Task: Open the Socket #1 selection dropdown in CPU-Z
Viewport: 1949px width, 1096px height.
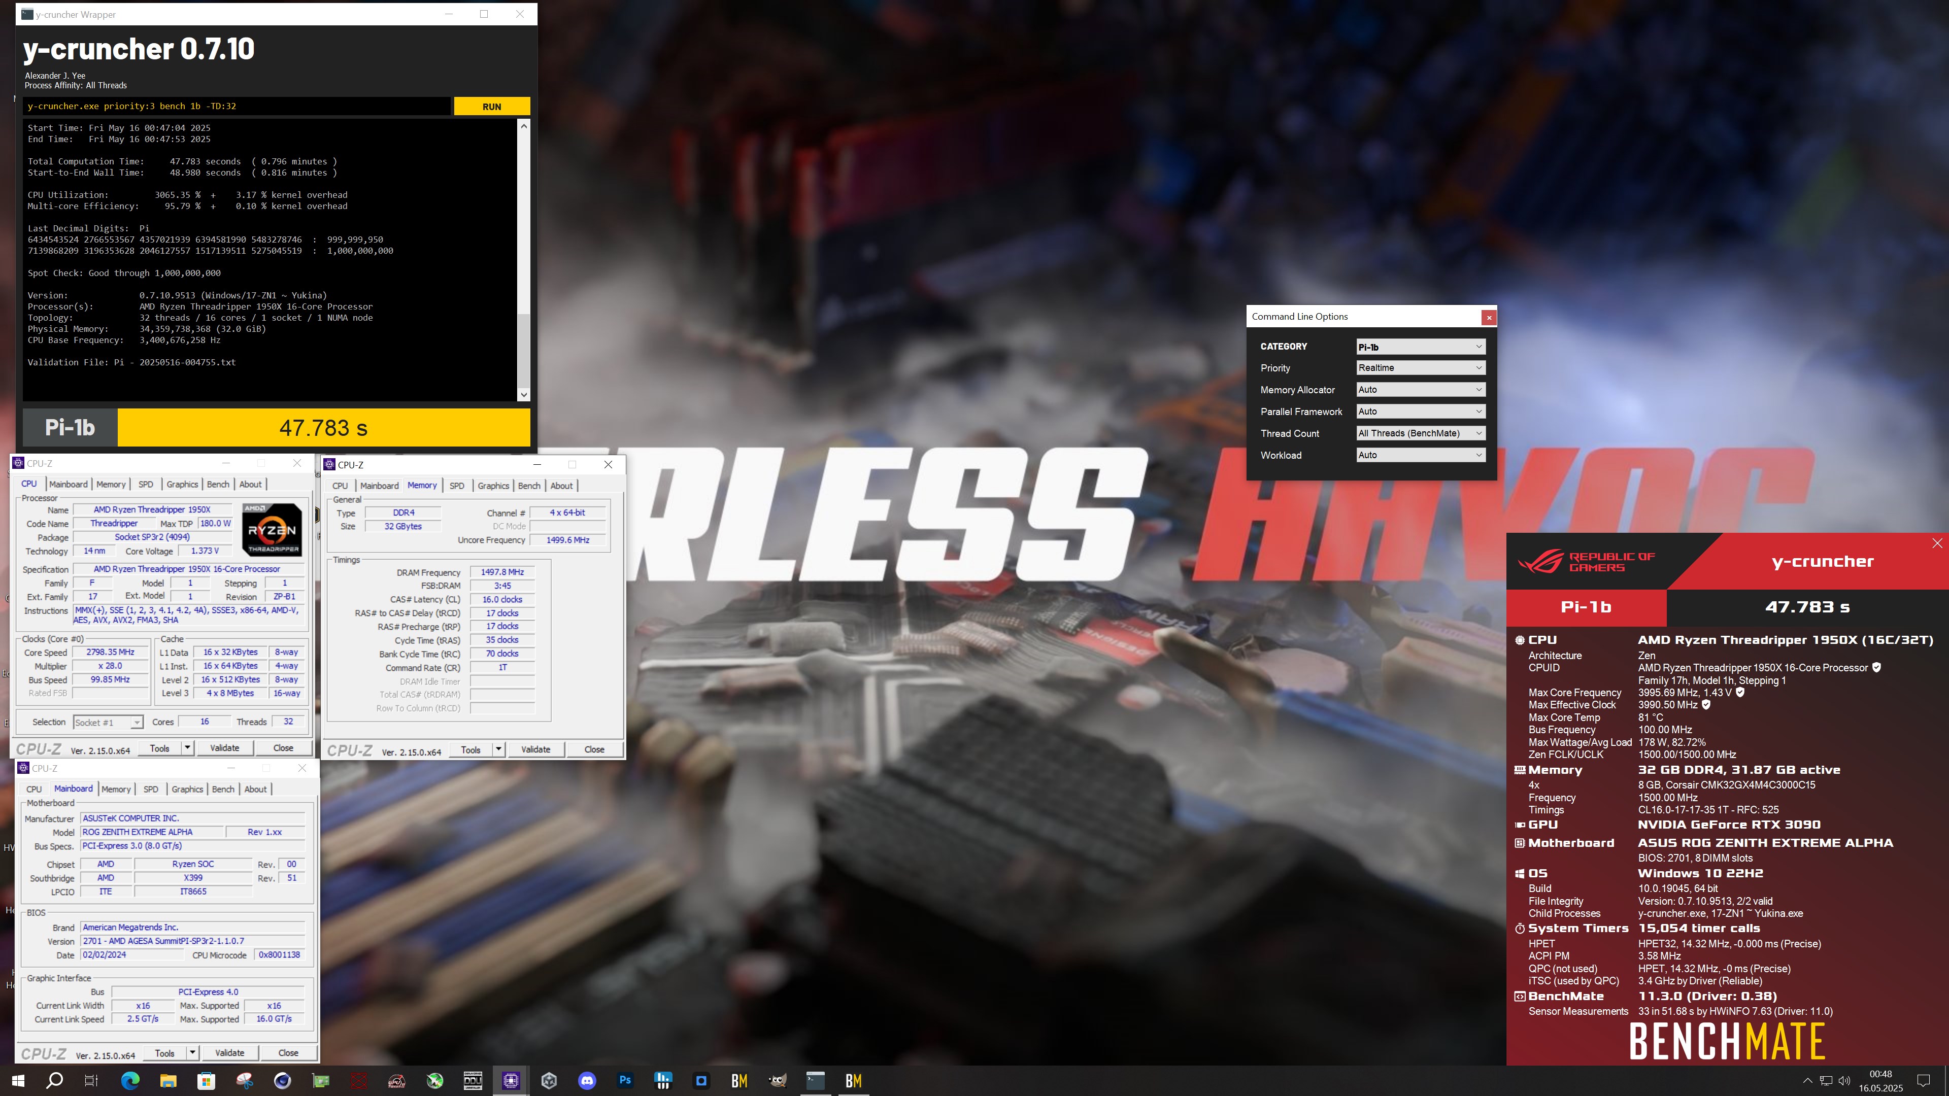Action: (x=108, y=723)
